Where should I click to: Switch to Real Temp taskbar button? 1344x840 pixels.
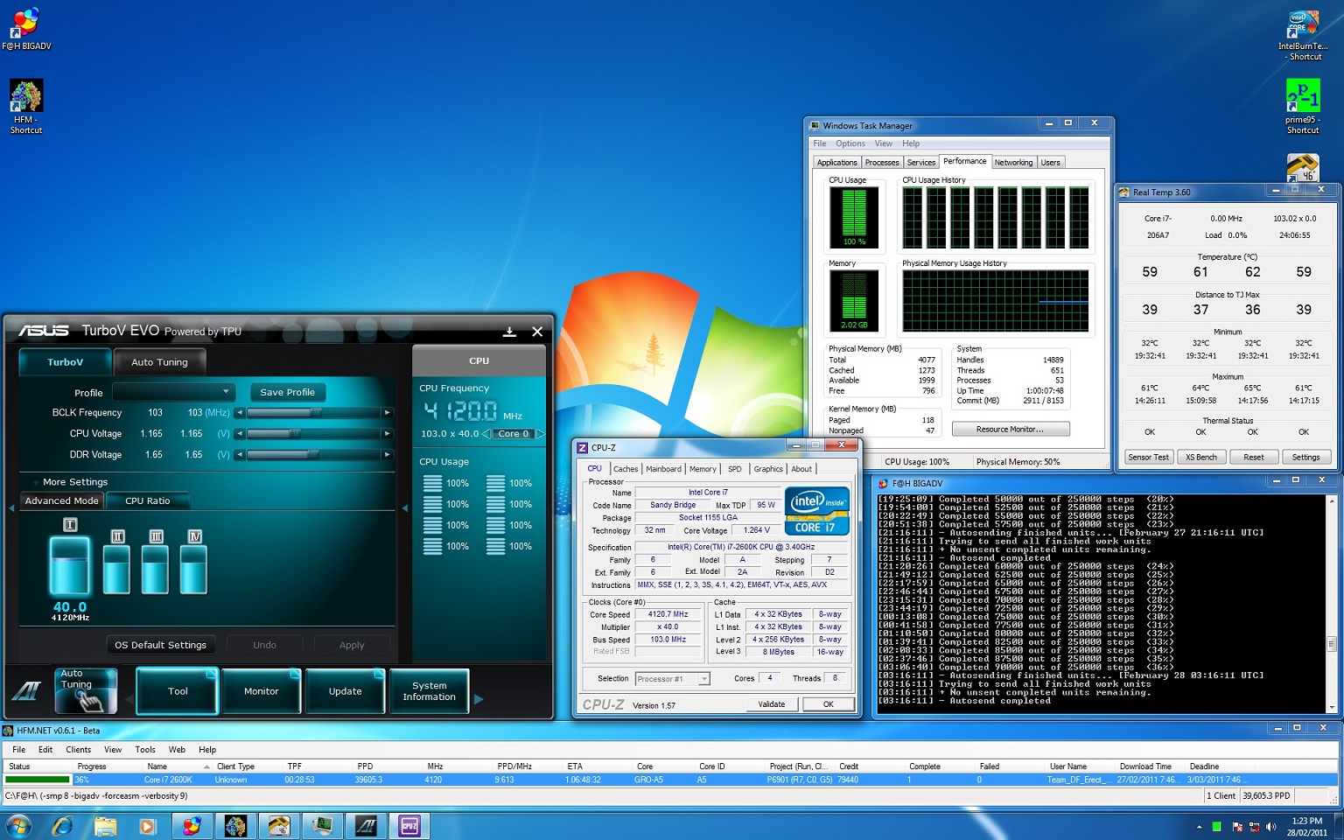click(279, 825)
